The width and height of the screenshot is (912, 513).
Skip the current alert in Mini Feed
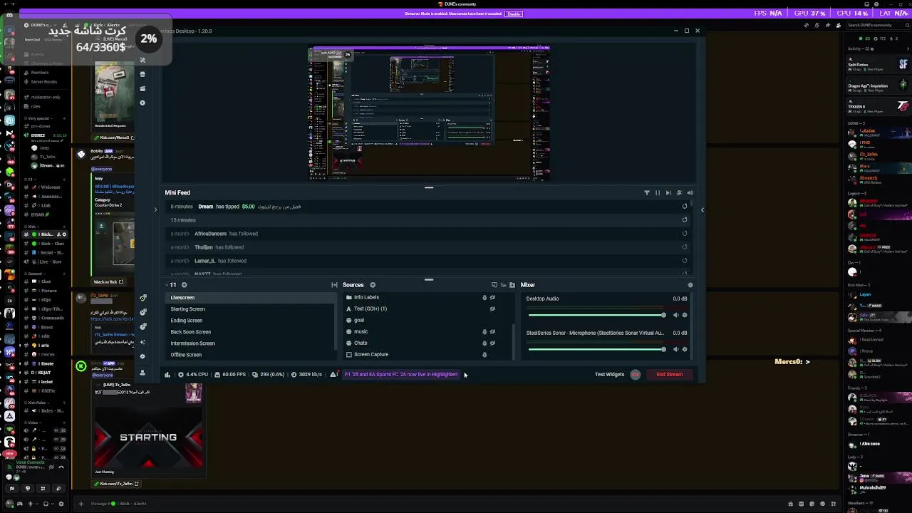click(668, 192)
